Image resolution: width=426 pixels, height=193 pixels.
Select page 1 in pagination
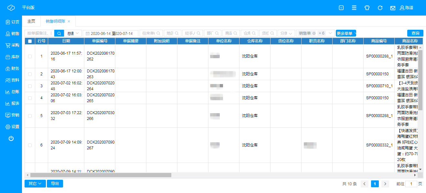click(x=375, y=184)
